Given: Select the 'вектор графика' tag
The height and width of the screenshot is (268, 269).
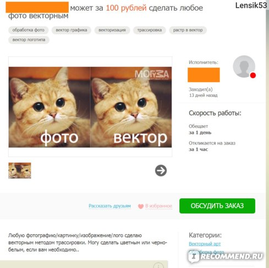Looking at the screenshot, I should coord(72,30).
